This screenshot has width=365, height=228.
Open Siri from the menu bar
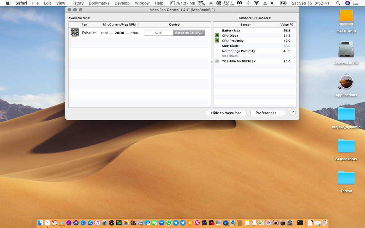click(347, 3)
